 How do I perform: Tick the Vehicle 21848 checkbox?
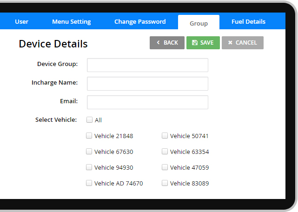89,136
